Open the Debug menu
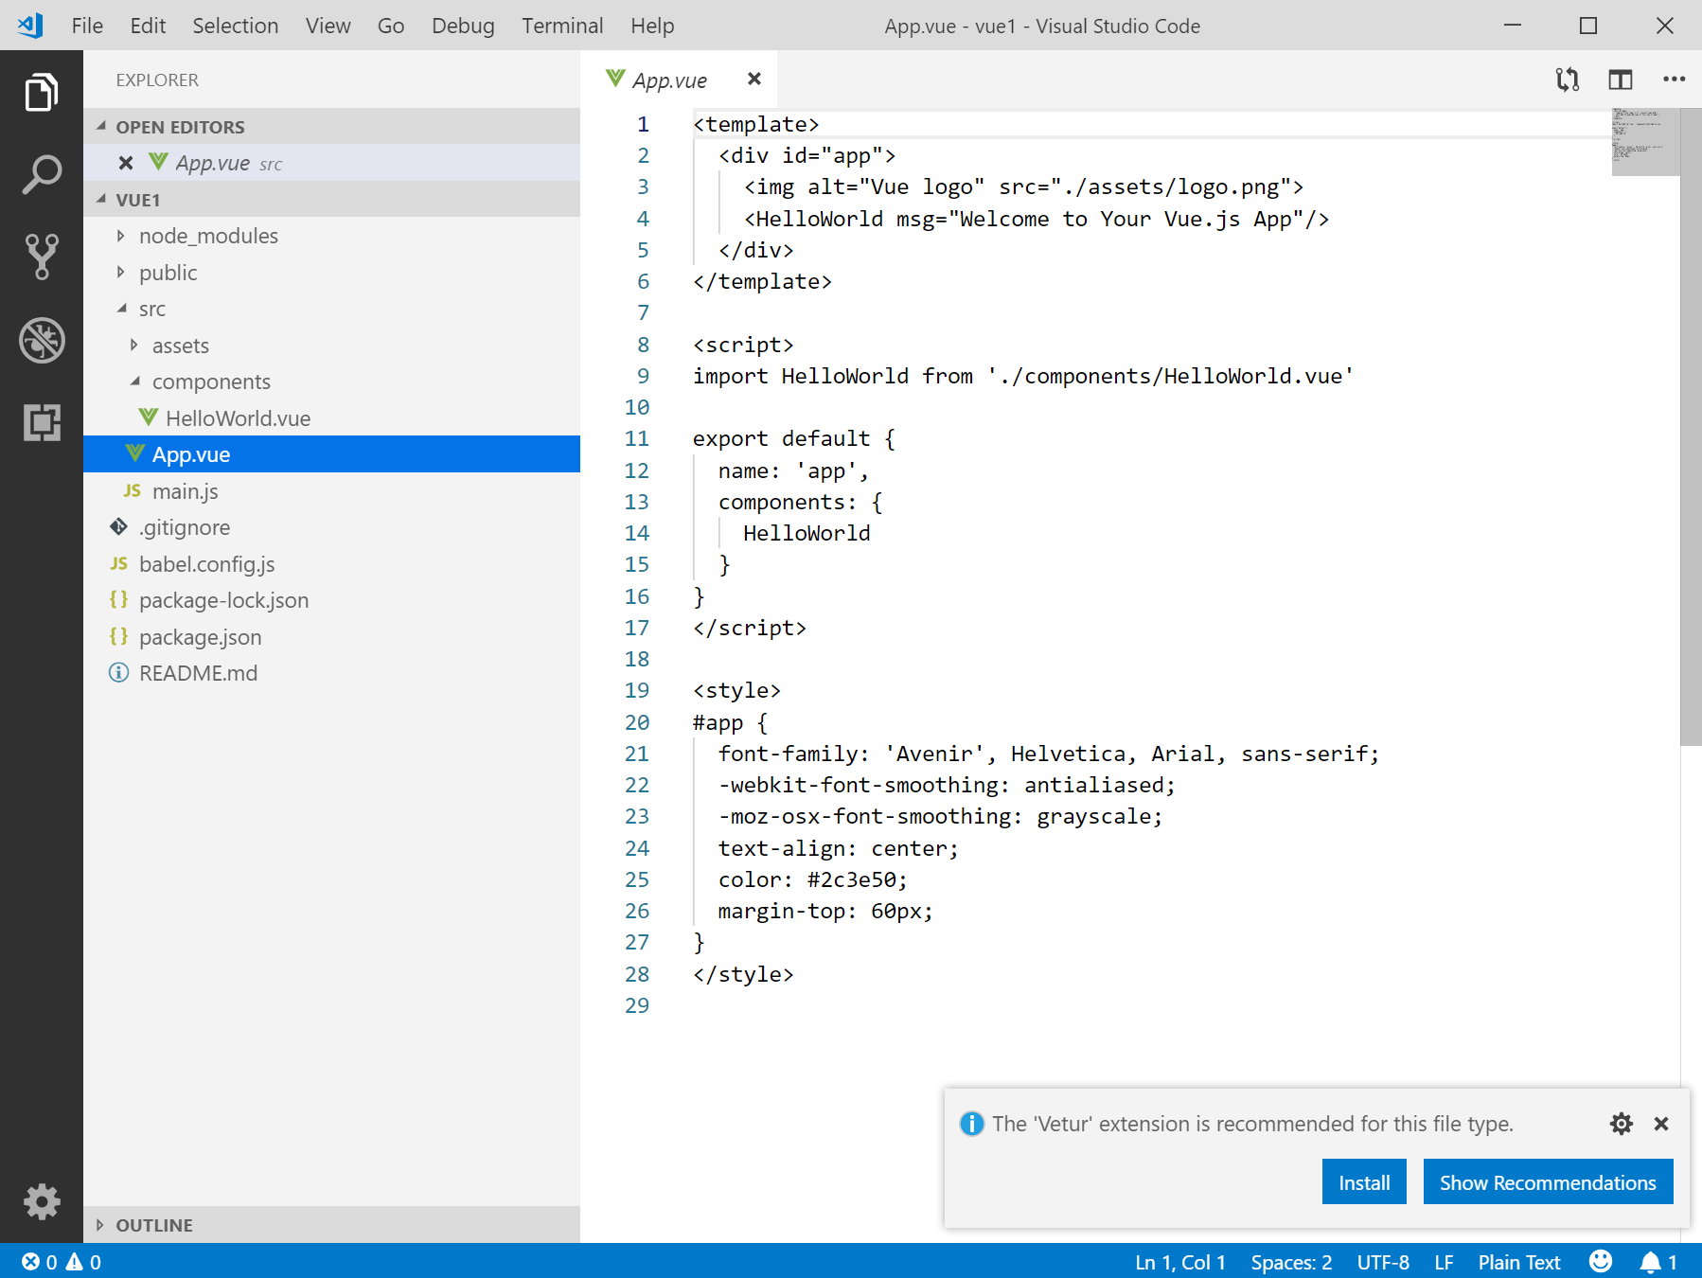The image size is (1702, 1278). (x=463, y=26)
